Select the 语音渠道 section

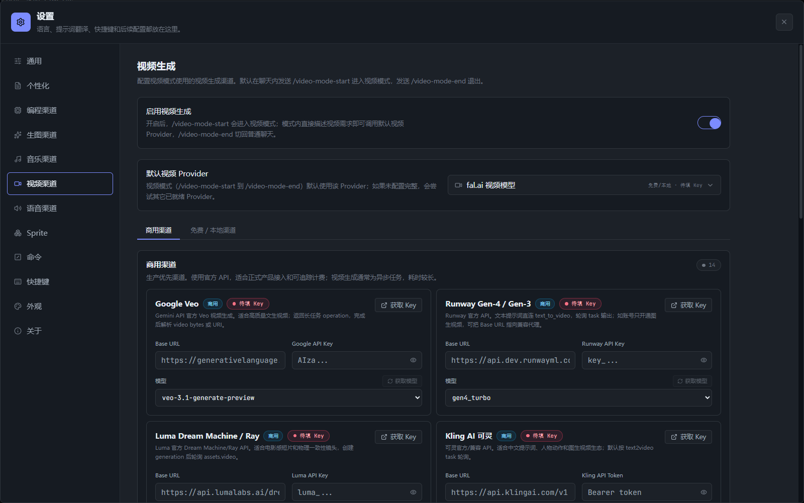pos(60,209)
